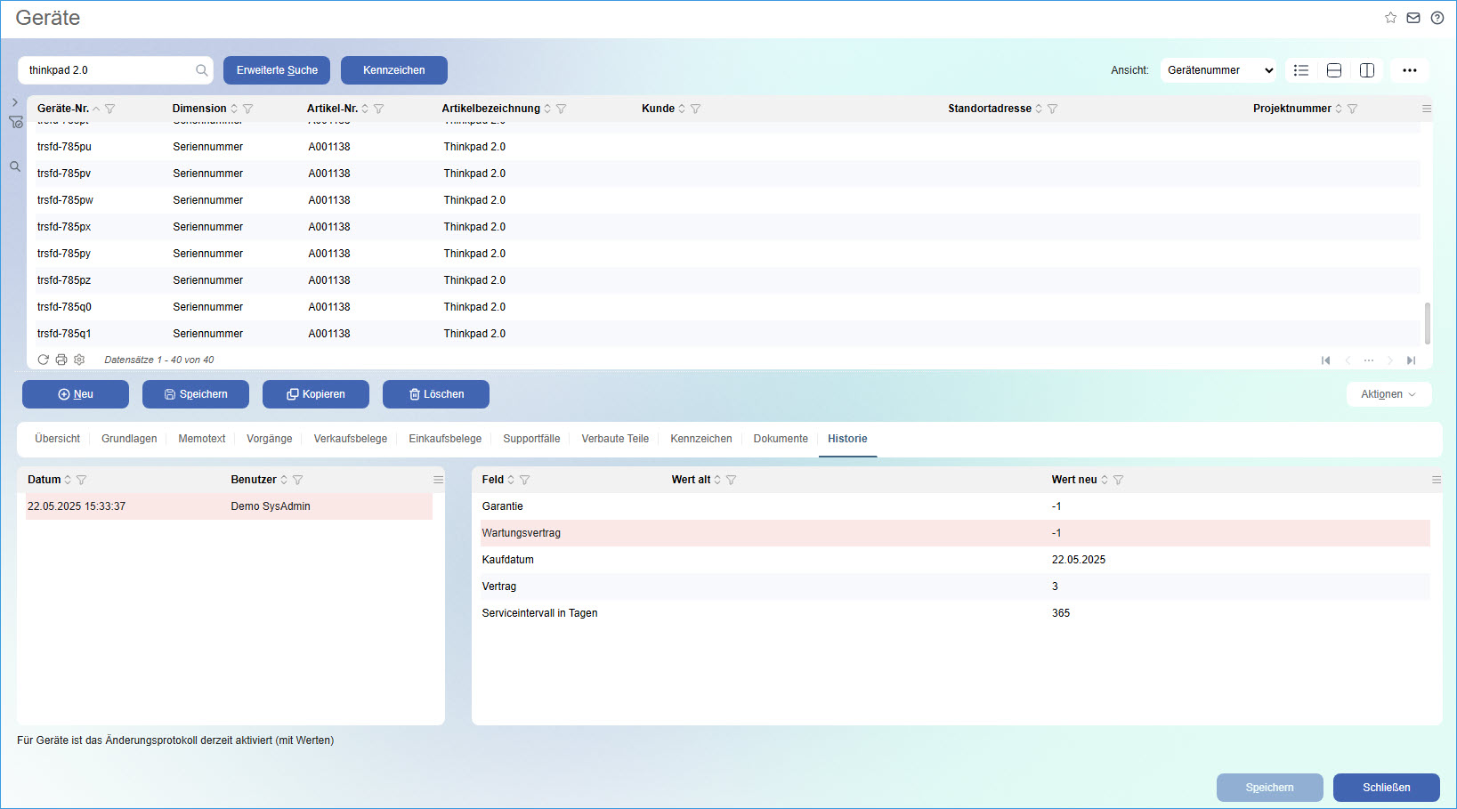Click the Erweiterte Suche button
The image size is (1457, 809).
point(277,70)
